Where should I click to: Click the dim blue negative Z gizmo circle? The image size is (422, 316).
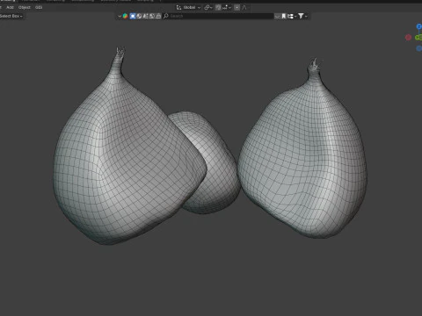click(x=419, y=48)
